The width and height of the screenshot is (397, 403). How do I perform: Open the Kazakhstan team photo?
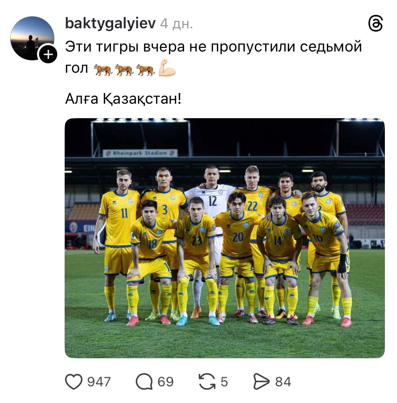click(x=225, y=238)
